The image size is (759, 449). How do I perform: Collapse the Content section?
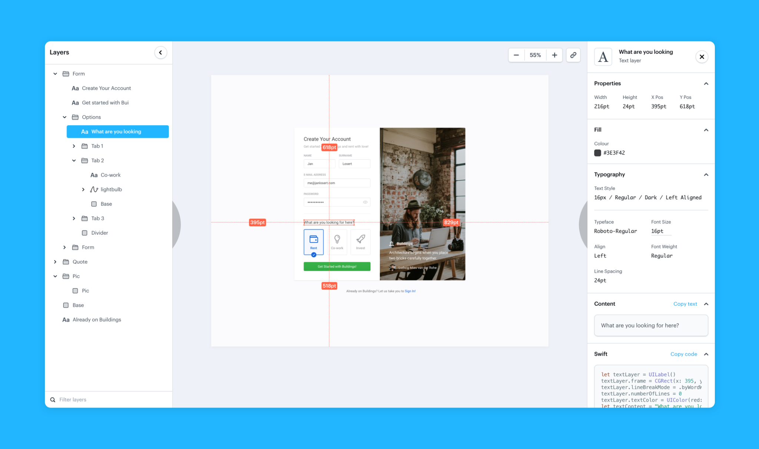coord(706,304)
